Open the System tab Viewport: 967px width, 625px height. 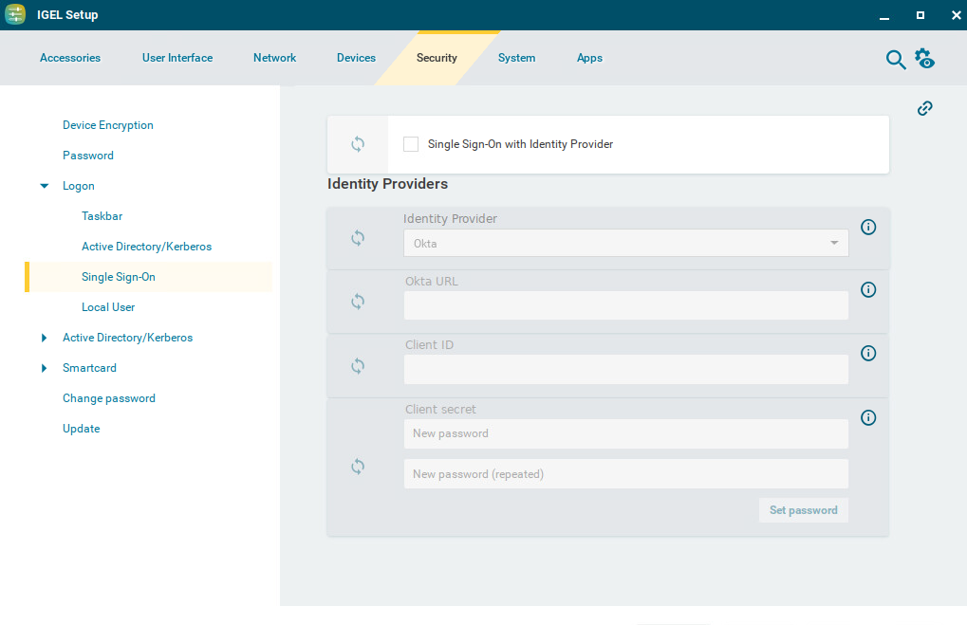tap(516, 58)
